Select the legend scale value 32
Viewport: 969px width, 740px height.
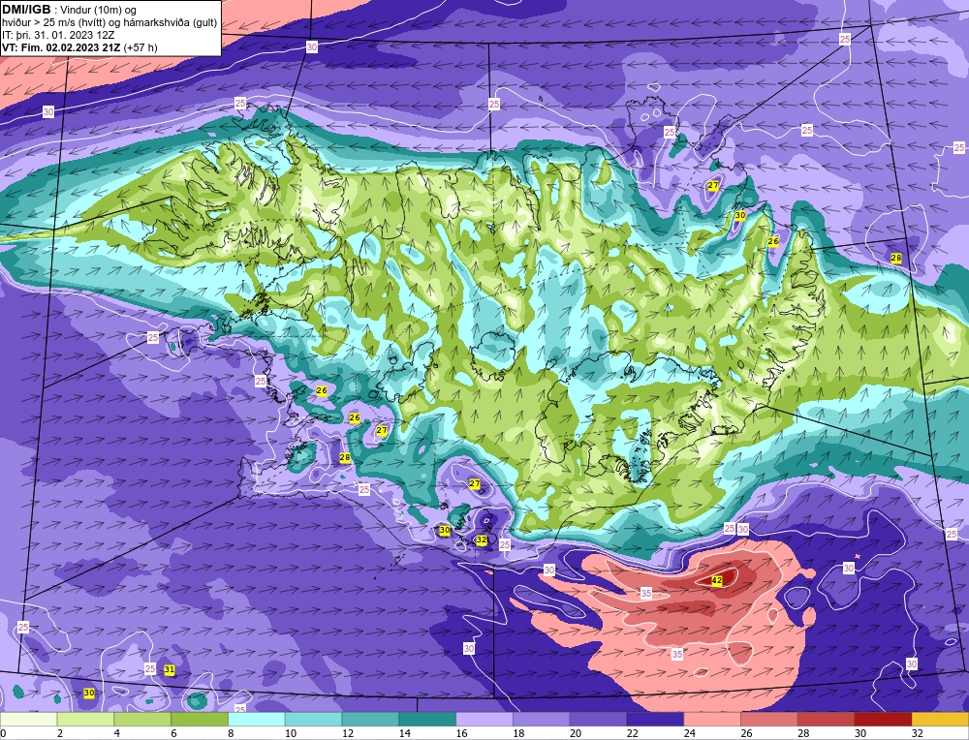pyautogui.click(x=917, y=733)
